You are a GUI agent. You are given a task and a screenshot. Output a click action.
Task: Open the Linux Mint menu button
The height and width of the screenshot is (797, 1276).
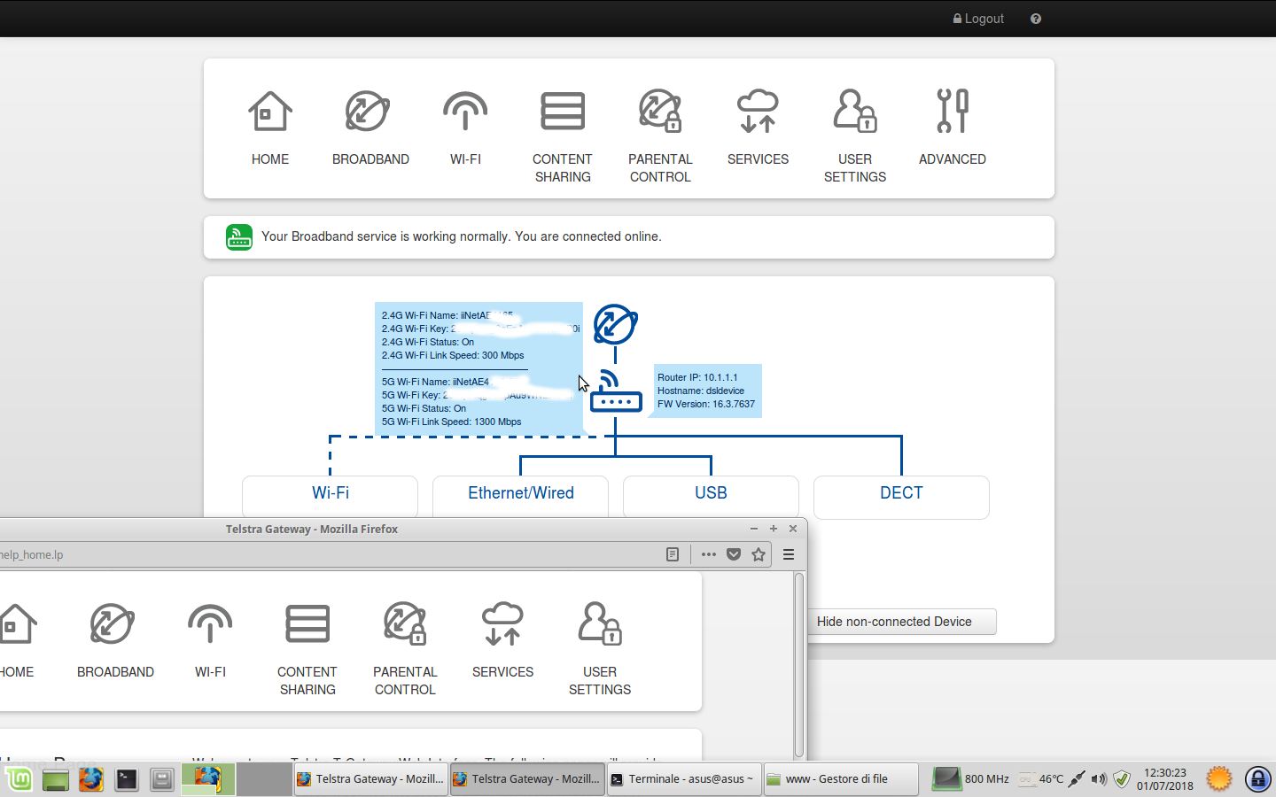point(19,779)
